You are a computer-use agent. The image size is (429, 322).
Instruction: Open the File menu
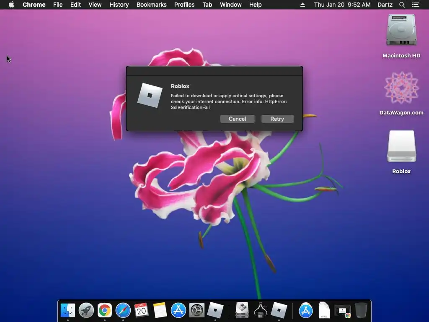pos(58,5)
